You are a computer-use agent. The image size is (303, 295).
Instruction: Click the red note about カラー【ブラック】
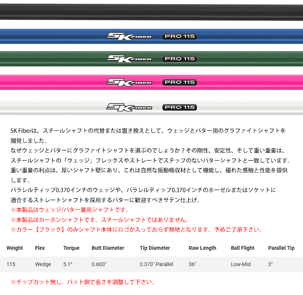tap(137, 230)
